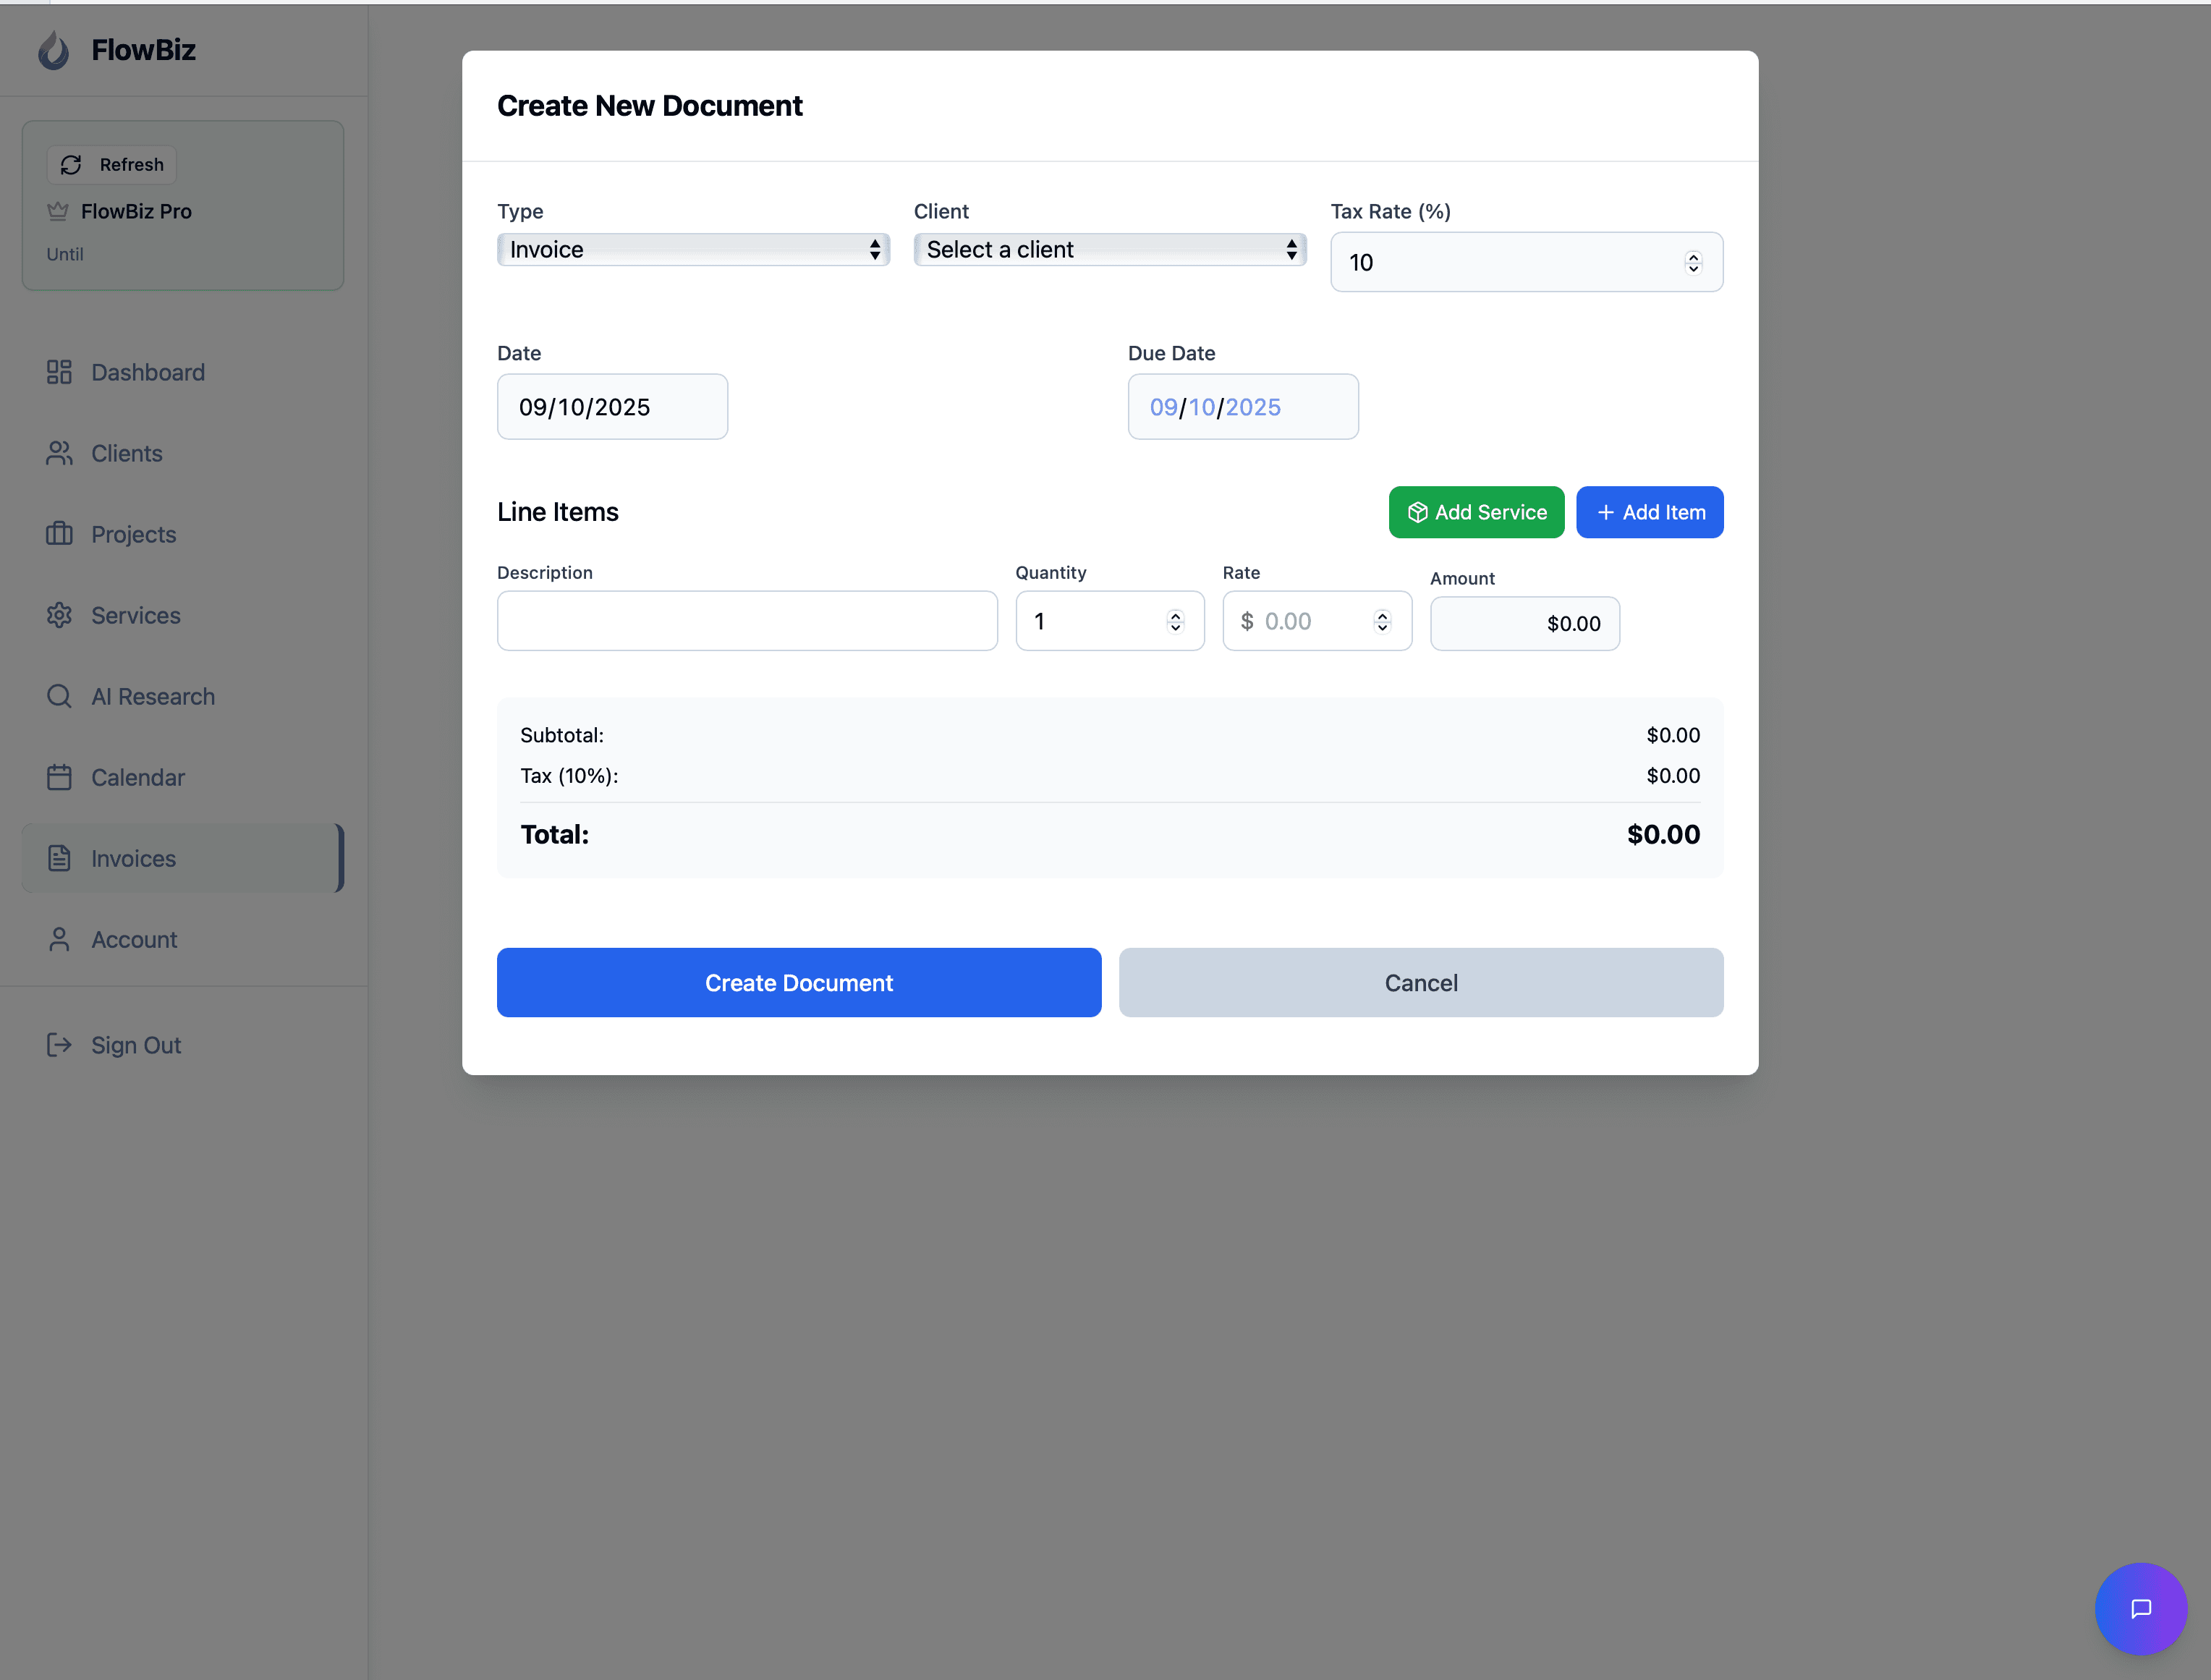
Task: Click the FlowBiz flame logo
Action: (53, 49)
